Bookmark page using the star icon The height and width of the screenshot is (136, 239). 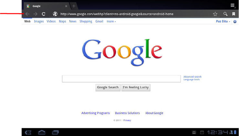point(215,14)
